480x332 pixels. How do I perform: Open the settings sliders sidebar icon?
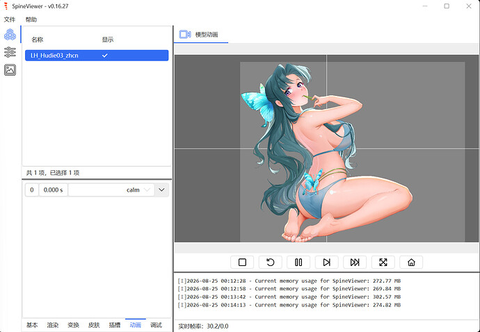point(10,52)
